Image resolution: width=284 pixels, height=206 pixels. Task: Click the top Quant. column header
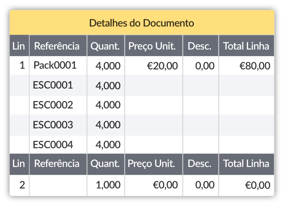pos(105,46)
